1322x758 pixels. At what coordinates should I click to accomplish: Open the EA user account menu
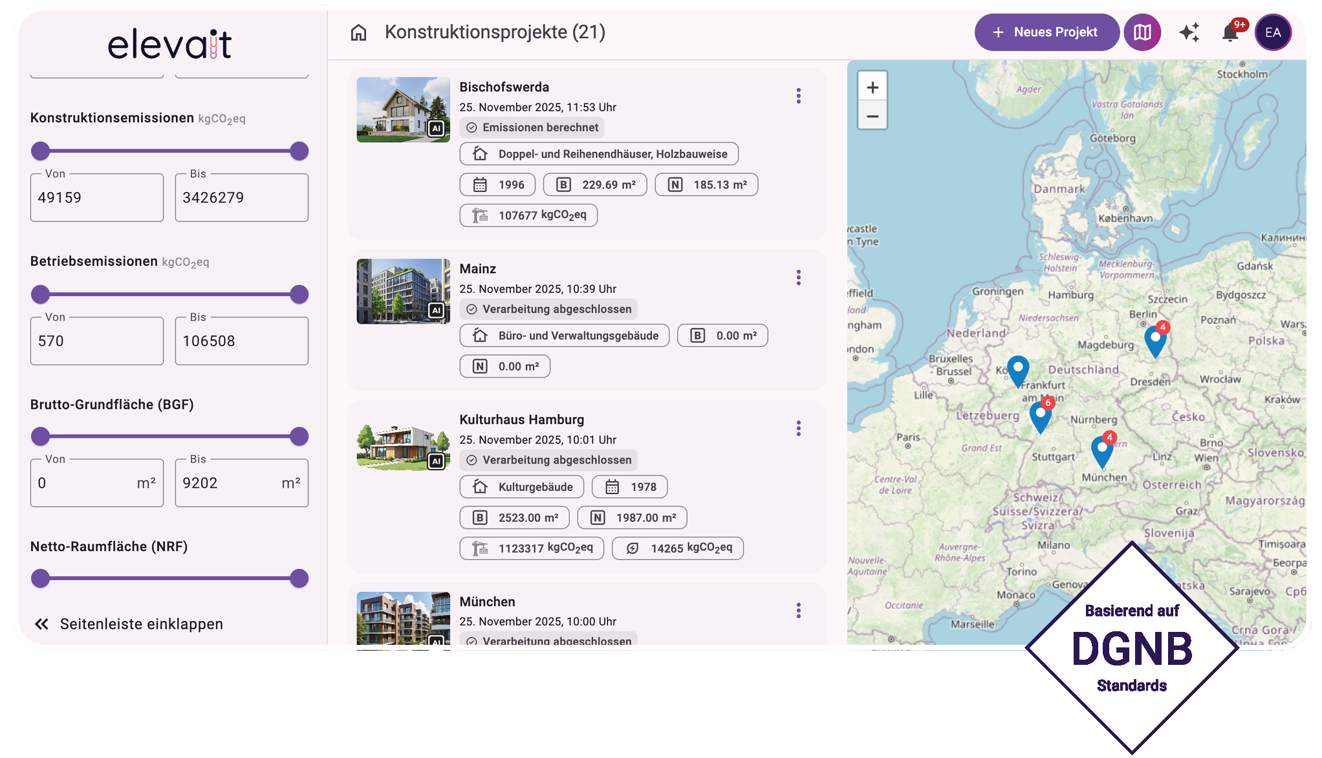click(x=1273, y=32)
